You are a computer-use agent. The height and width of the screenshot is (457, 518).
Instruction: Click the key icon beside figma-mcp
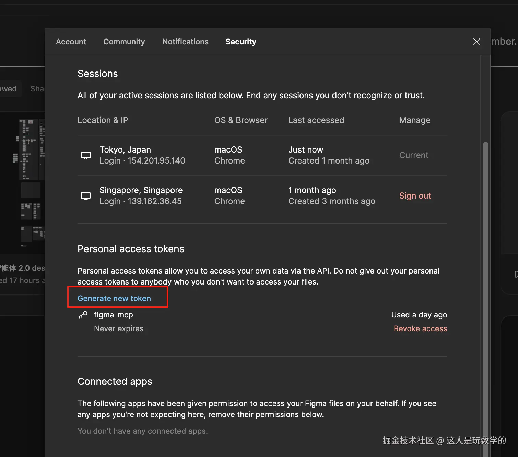[x=83, y=315]
